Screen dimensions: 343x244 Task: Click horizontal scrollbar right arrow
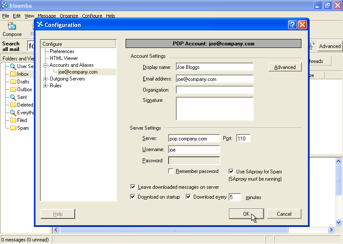pos(331,229)
